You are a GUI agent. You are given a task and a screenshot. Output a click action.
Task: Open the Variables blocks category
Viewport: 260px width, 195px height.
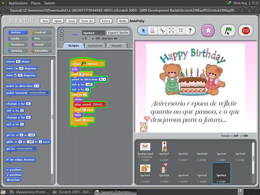point(41,51)
